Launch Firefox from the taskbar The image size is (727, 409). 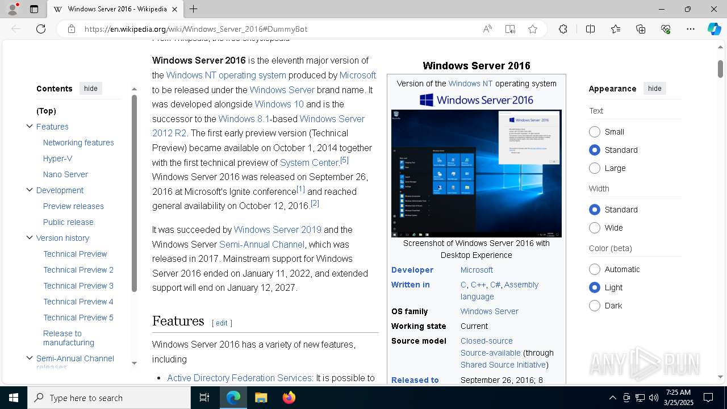(289, 398)
